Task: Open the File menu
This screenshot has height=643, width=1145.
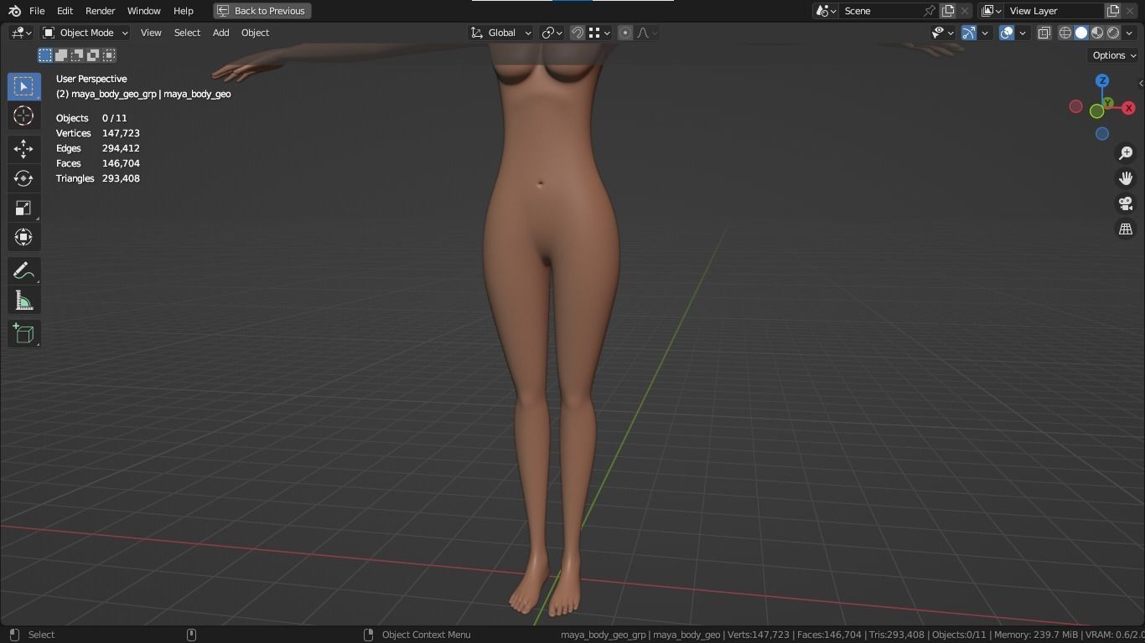Action: pyautogui.click(x=37, y=11)
